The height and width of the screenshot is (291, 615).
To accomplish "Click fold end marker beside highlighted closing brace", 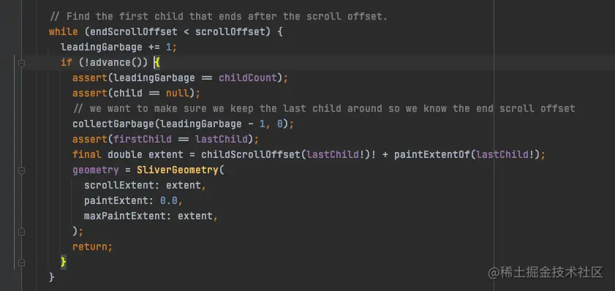I will [21, 262].
